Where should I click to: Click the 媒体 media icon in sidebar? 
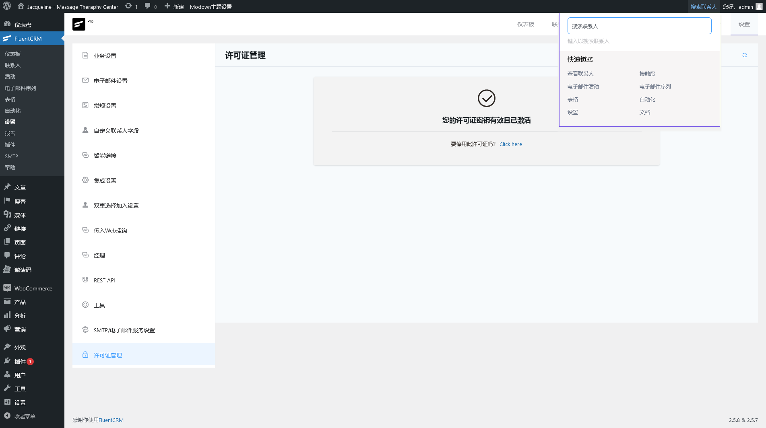pyautogui.click(x=7, y=214)
